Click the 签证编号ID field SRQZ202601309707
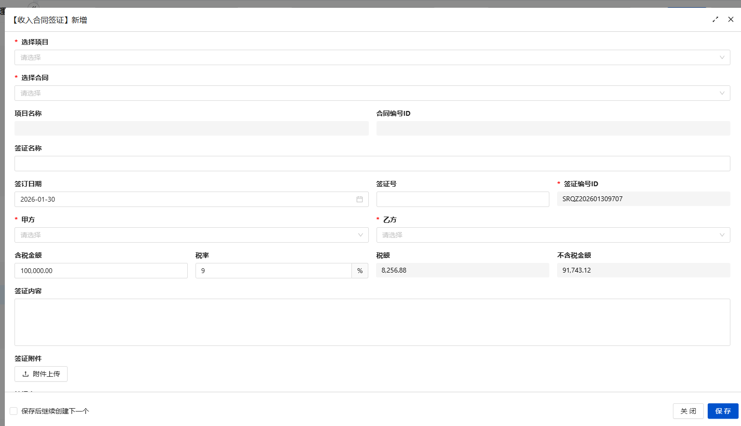The image size is (741, 426). (x=643, y=199)
